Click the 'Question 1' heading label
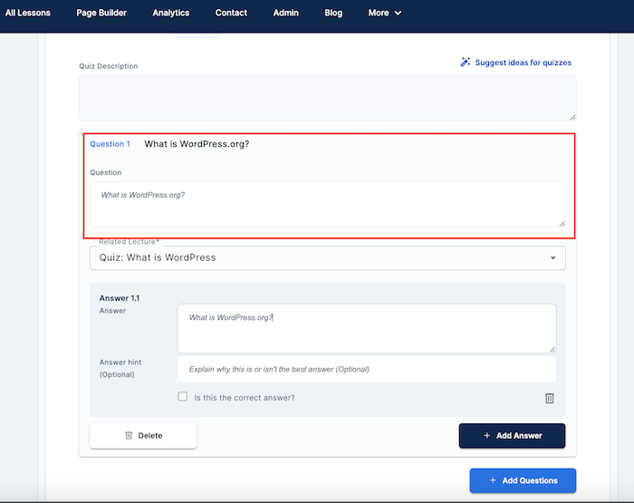The width and height of the screenshot is (634, 503). click(110, 144)
